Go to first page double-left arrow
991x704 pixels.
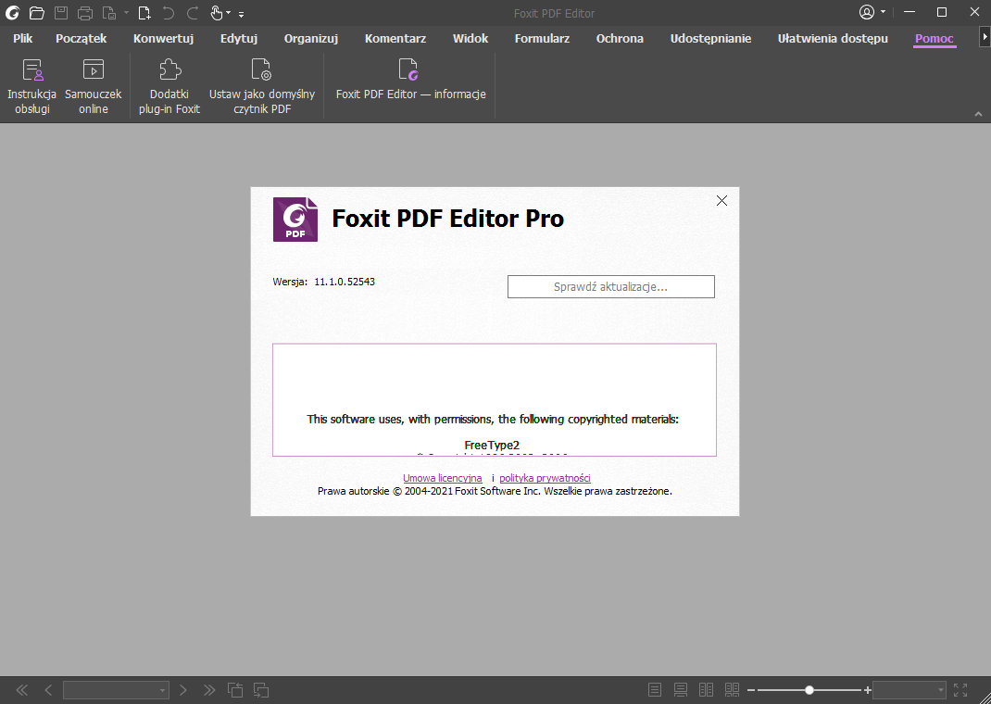(22, 690)
